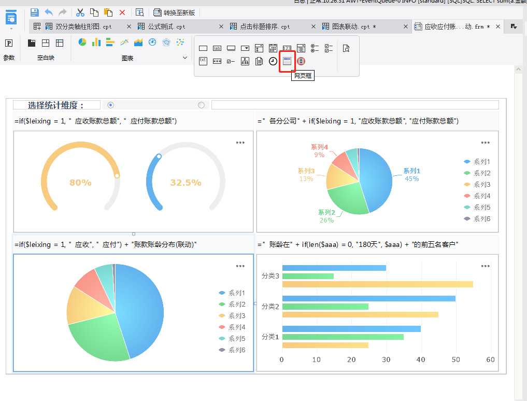Click the copy icon in the top toolbar
Screen dimensions: 527x401
click(94, 13)
